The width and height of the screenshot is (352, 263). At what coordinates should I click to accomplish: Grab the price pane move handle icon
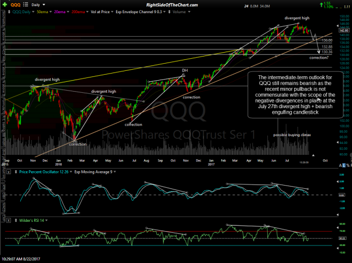(x=9, y=12)
